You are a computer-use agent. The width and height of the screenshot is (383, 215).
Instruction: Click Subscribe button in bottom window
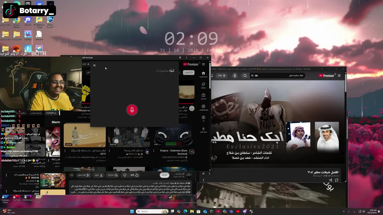(x=164, y=175)
